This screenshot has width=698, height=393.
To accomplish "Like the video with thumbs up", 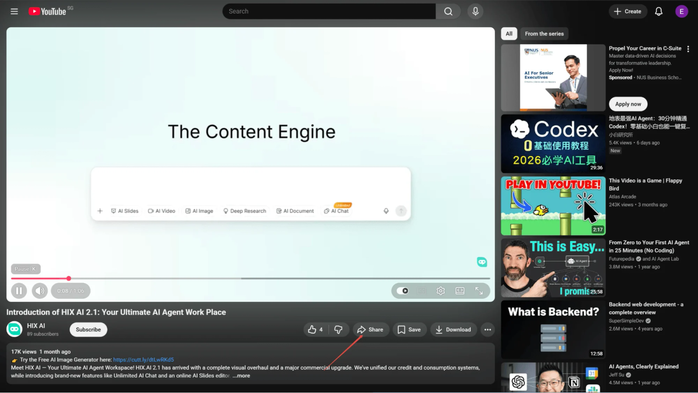I will [315, 330].
